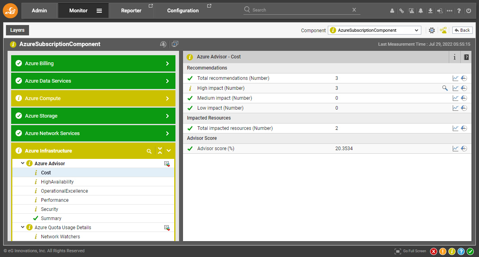Click the eG Innovations logo
Viewport: 479px width, 257px height.
[x=10, y=10]
